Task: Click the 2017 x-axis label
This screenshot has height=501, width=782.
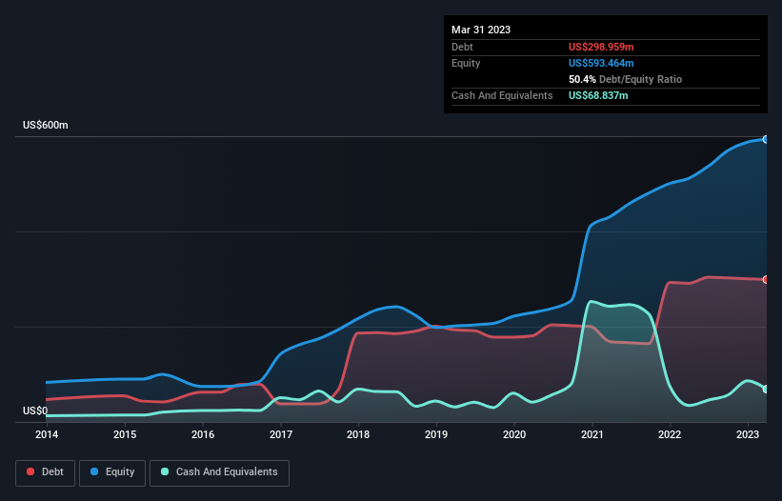Action: point(281,434)
